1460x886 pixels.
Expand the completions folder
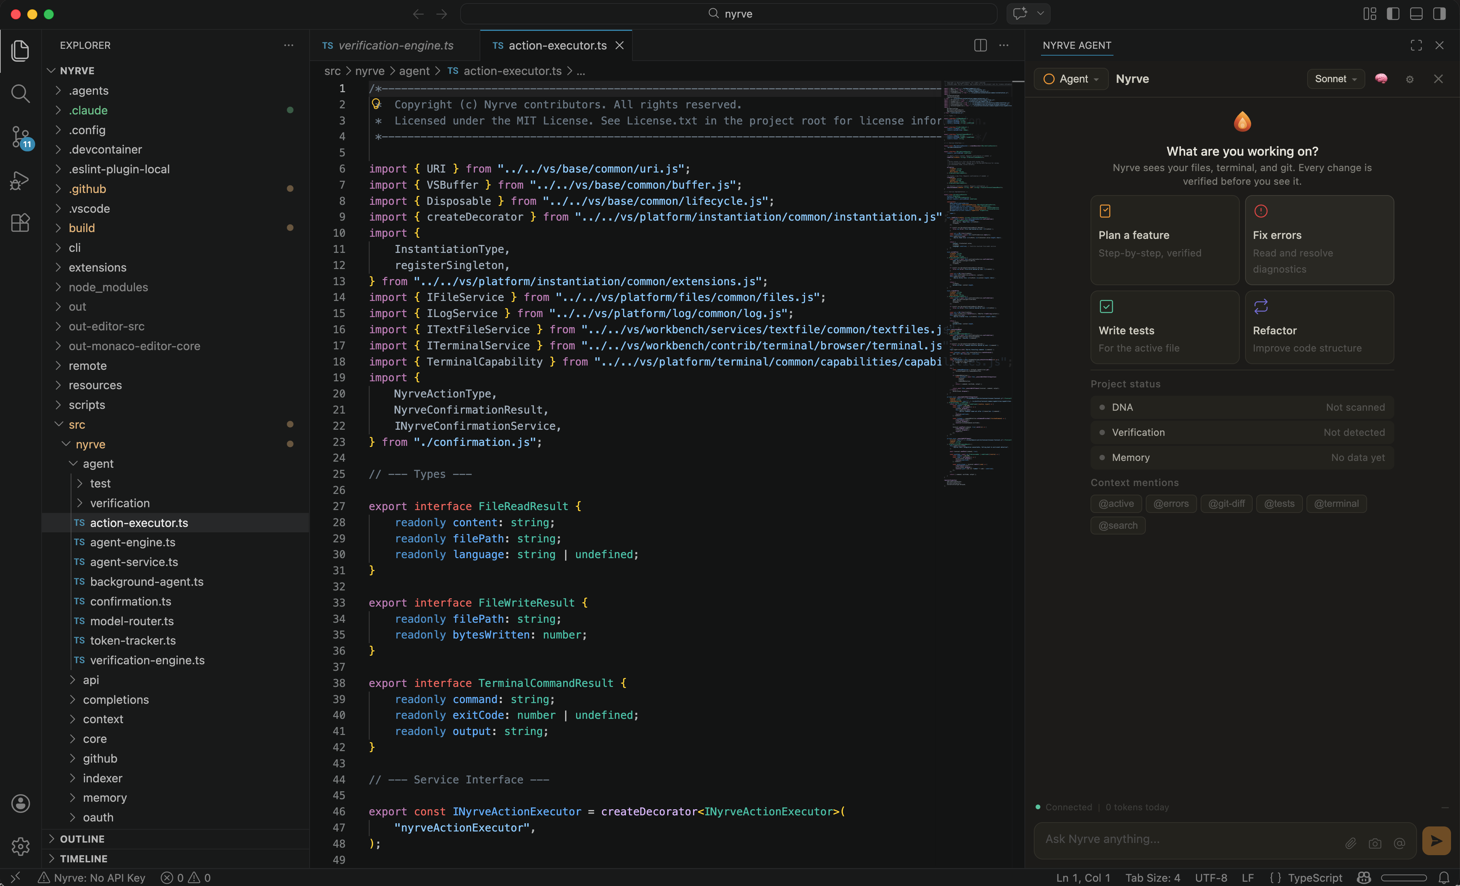(x=116, y=699)
